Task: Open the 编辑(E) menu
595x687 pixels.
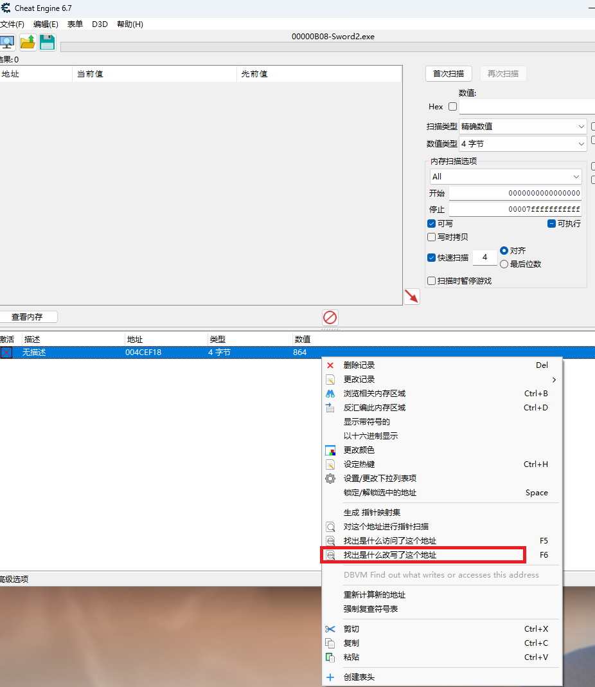Action: point(46,24)
